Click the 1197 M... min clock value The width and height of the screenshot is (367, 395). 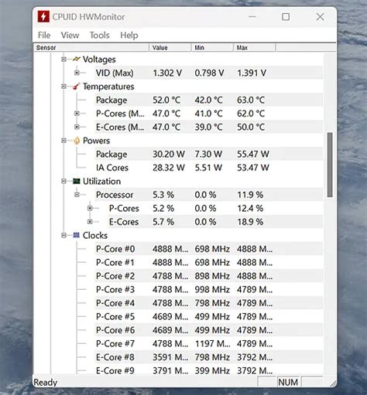212,344
